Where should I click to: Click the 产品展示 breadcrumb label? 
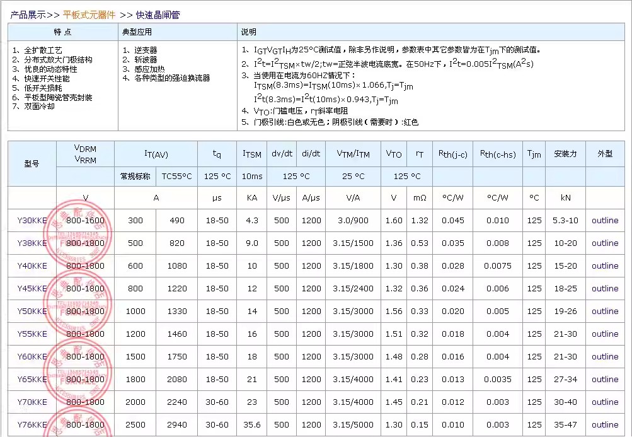pos(27,15)
